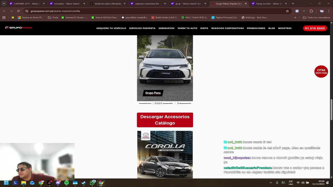This screenshot has height=187, width=333.
Task: Open ADQUIERE TU VEHÍCULO menu
Action: [x=111, y=28]
